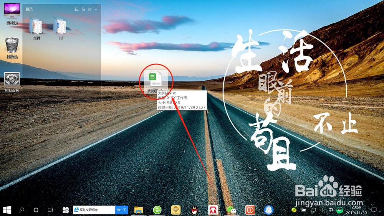Click the pinwheel fan icon on taskbar
Screen dimensions: 384x216
[66, 210]
